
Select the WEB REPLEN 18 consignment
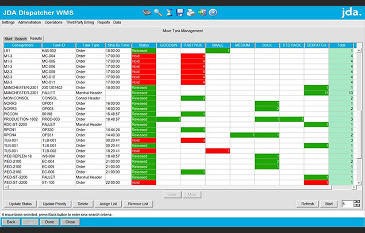22,156
